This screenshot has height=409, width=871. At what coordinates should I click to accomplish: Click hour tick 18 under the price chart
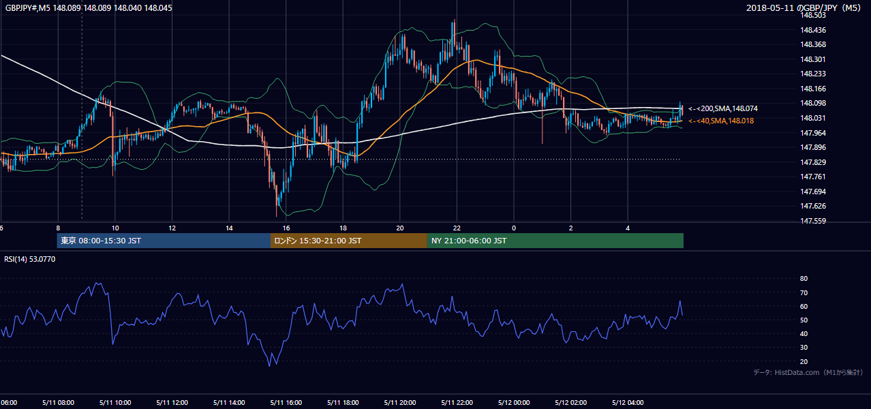coord(343,228)
